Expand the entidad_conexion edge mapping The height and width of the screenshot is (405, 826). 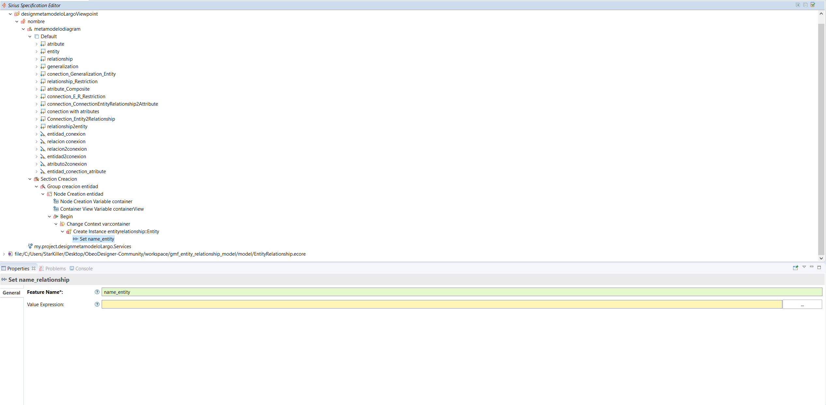click(37, 134)
